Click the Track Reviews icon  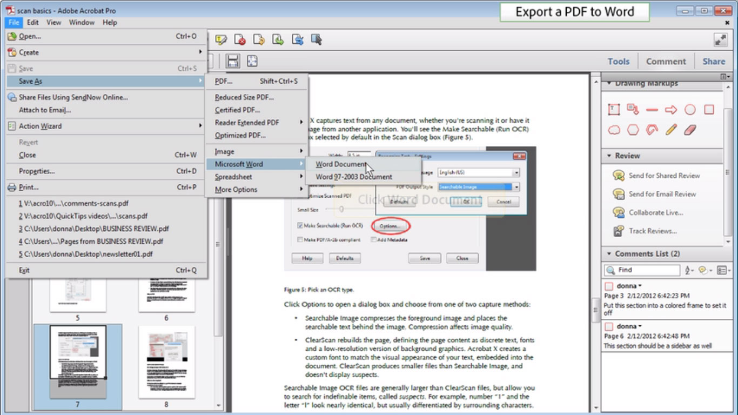[x=619, y=231]
